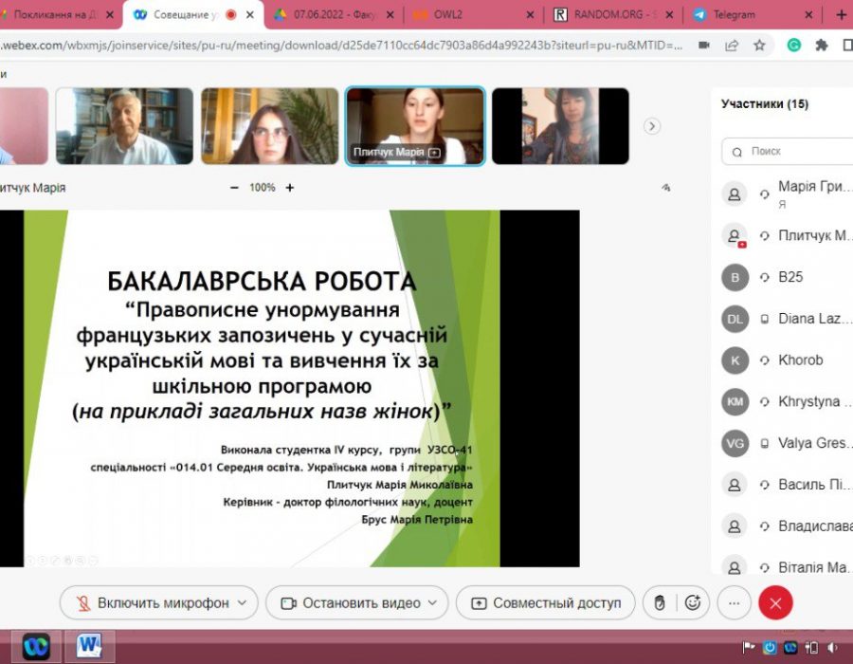The image size is (853, 664).
Task: Zoom in on shared content with plus
Action: pos(290,188)
